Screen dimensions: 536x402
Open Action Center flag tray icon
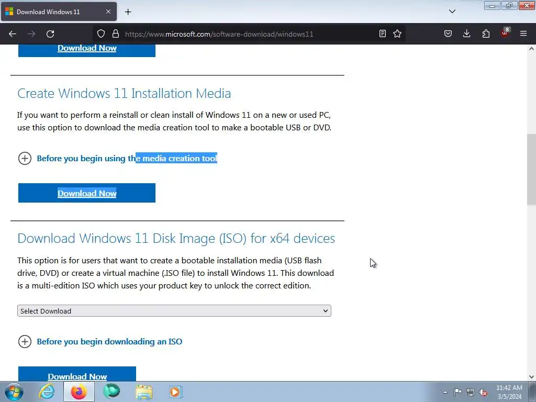tap(457, 392)
